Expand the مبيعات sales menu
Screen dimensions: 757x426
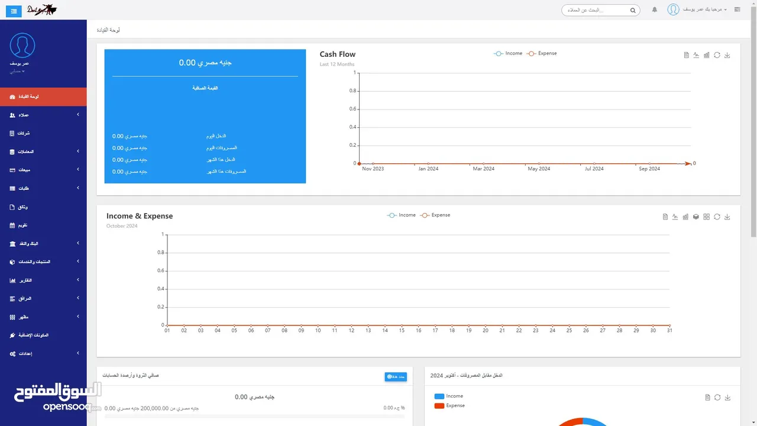[43, 170]
